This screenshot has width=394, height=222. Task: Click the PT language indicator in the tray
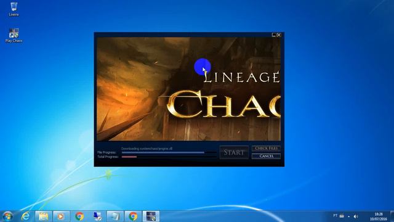(335, 216)
